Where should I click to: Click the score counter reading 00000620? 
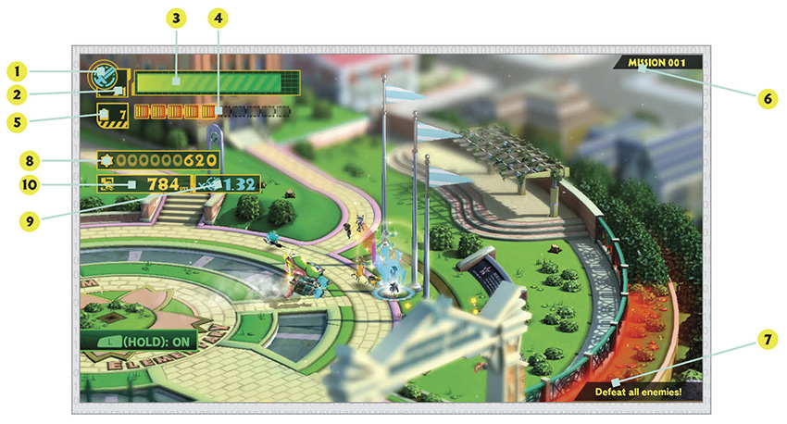pyautogui.click(x=166, y=160)
